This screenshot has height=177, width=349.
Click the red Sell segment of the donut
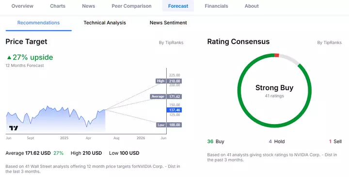[x=277, y=55]
